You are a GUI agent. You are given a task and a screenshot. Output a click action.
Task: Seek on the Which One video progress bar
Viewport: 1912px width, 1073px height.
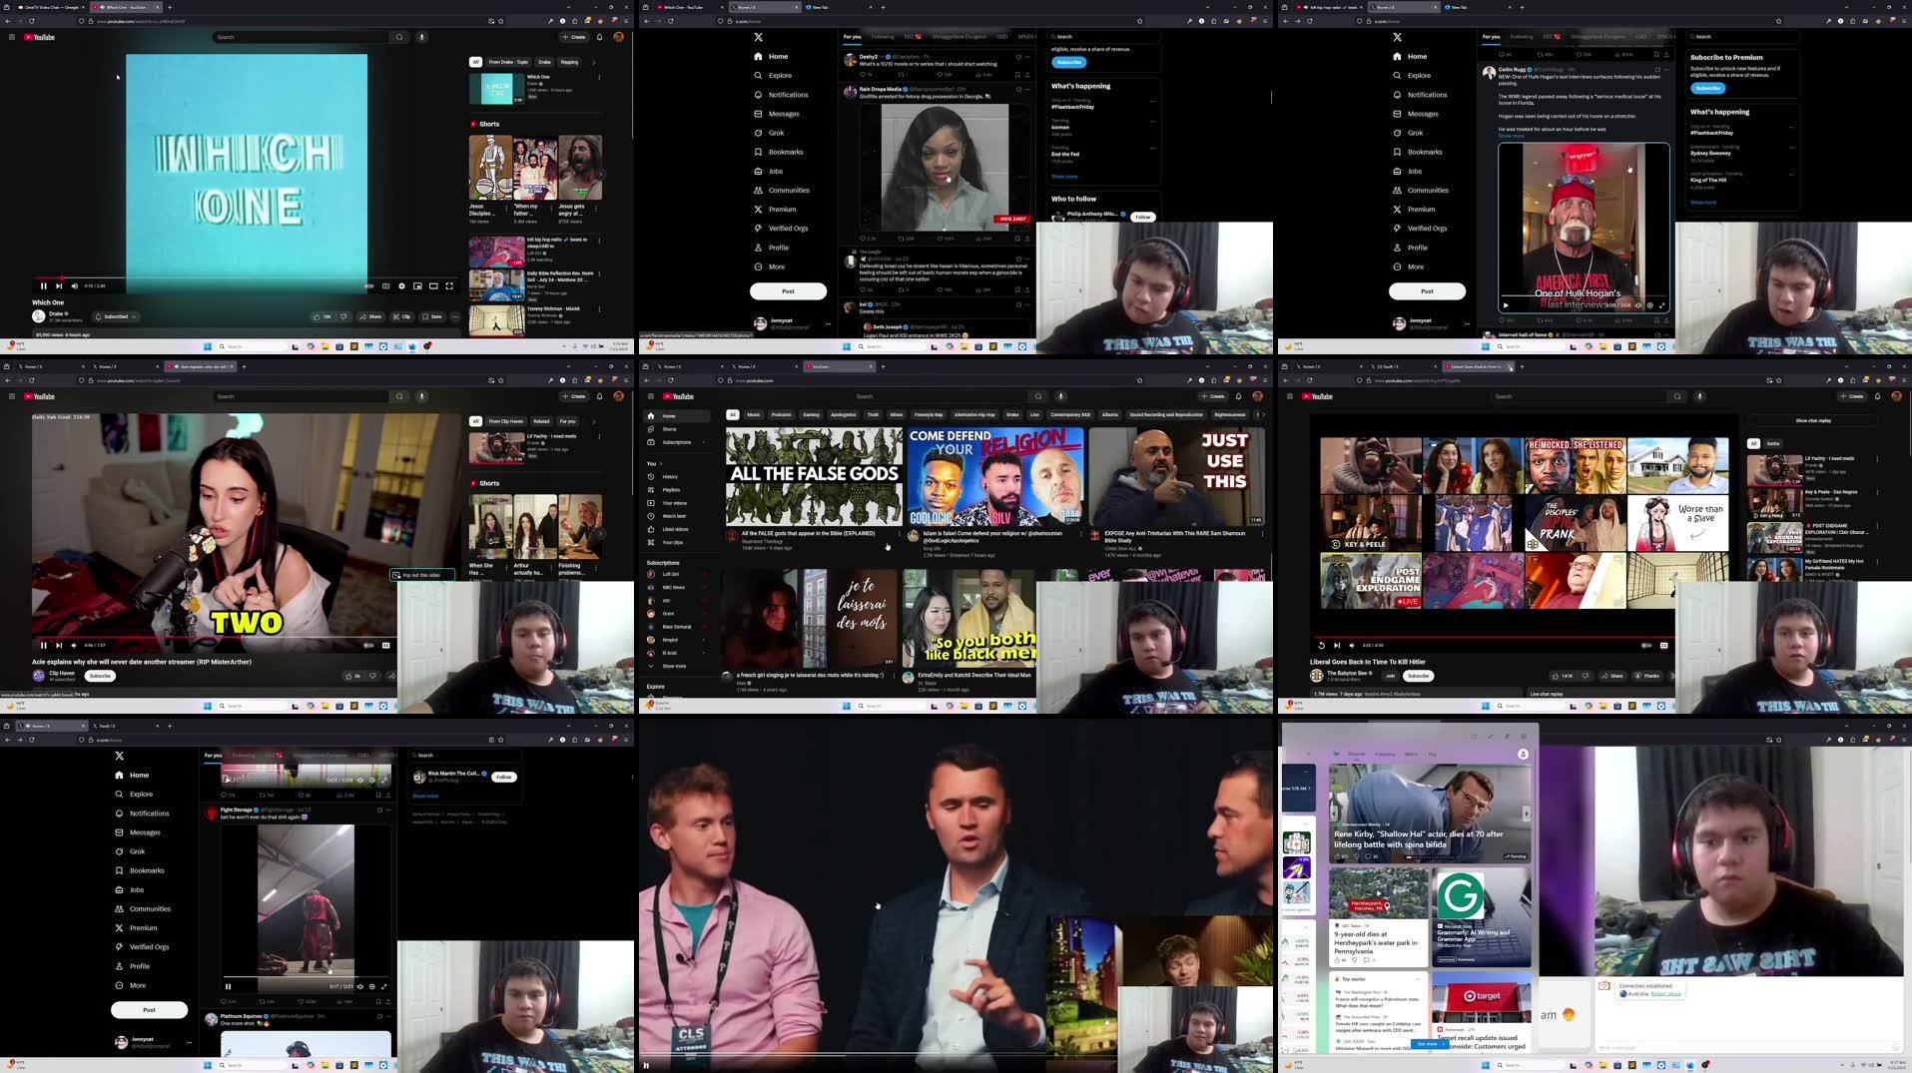point(246,277)
